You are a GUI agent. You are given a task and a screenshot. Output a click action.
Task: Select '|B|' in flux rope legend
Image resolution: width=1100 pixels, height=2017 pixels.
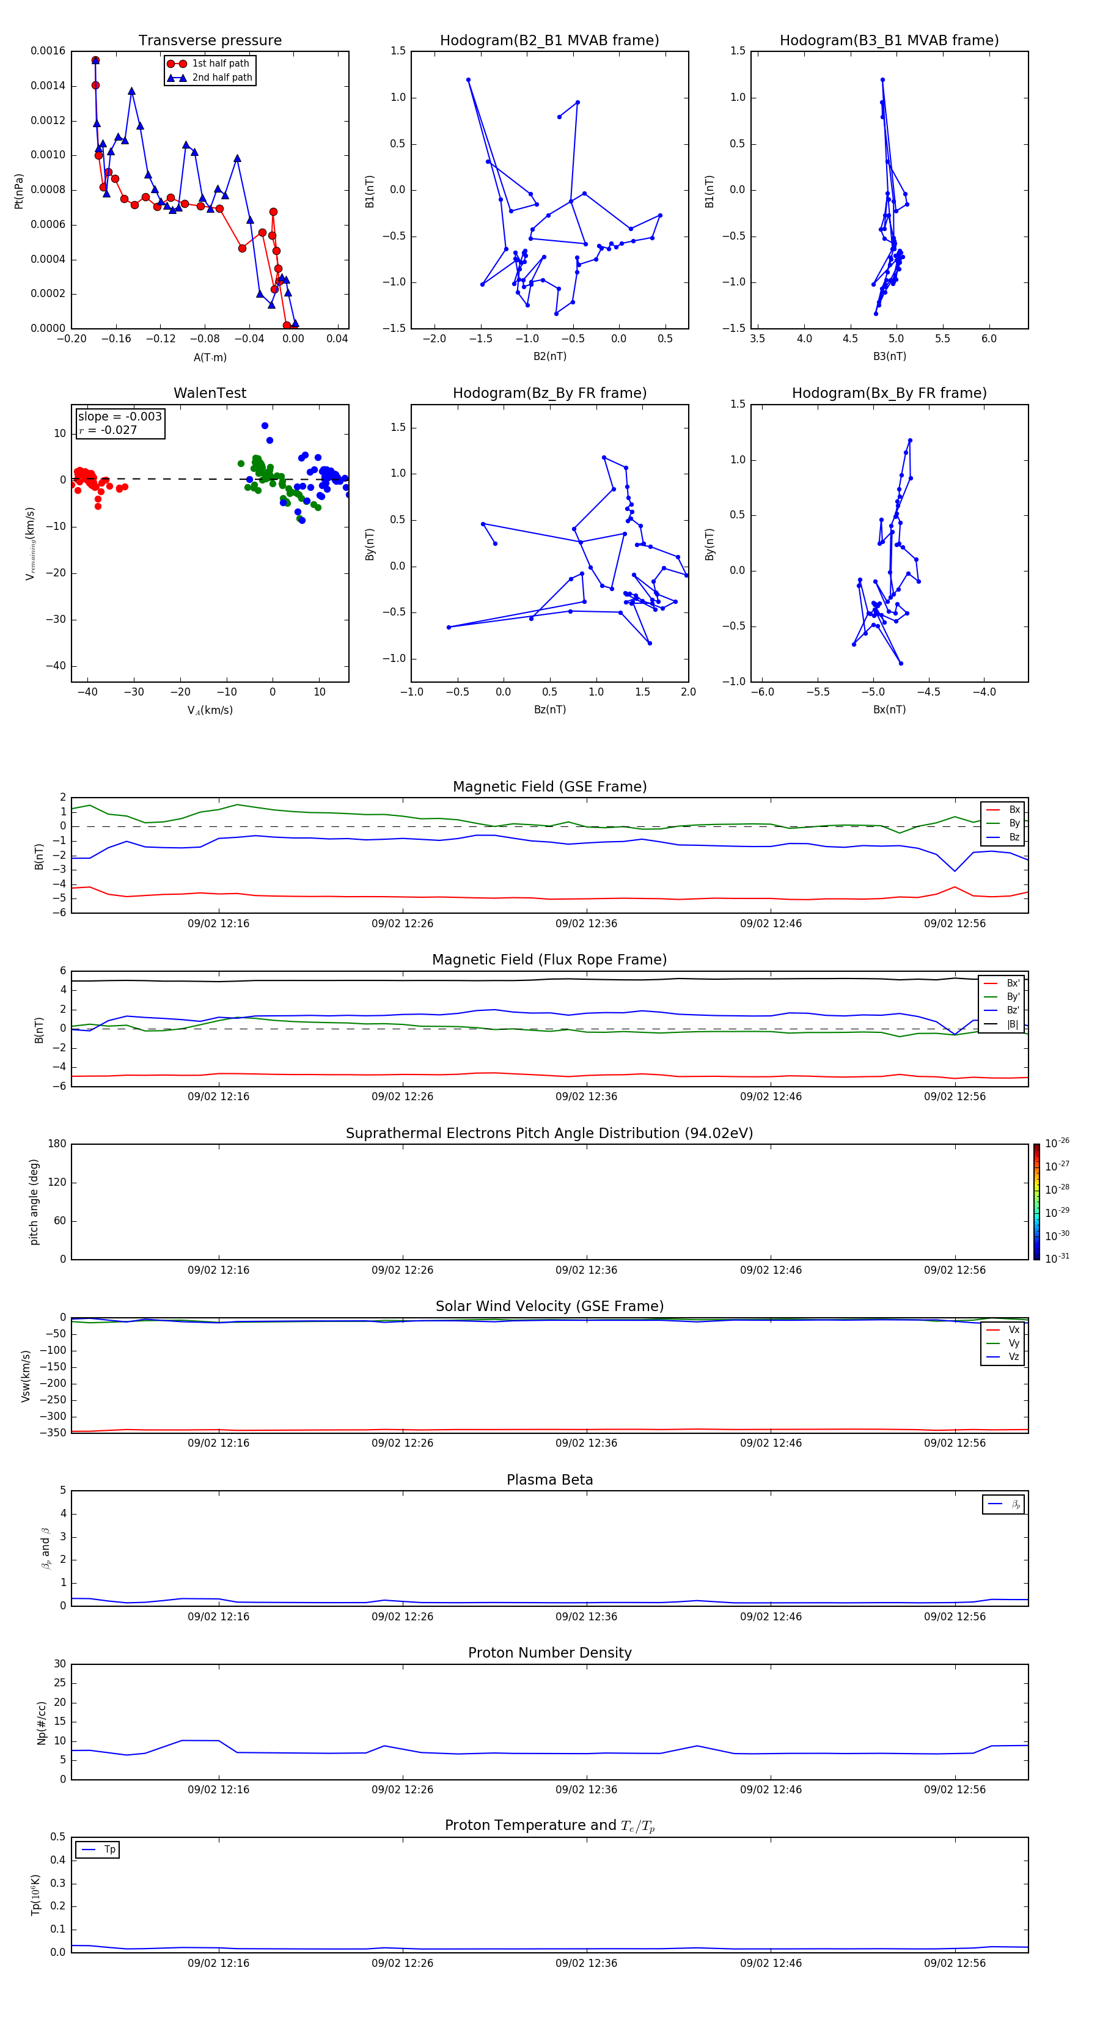point(1002,1024)
